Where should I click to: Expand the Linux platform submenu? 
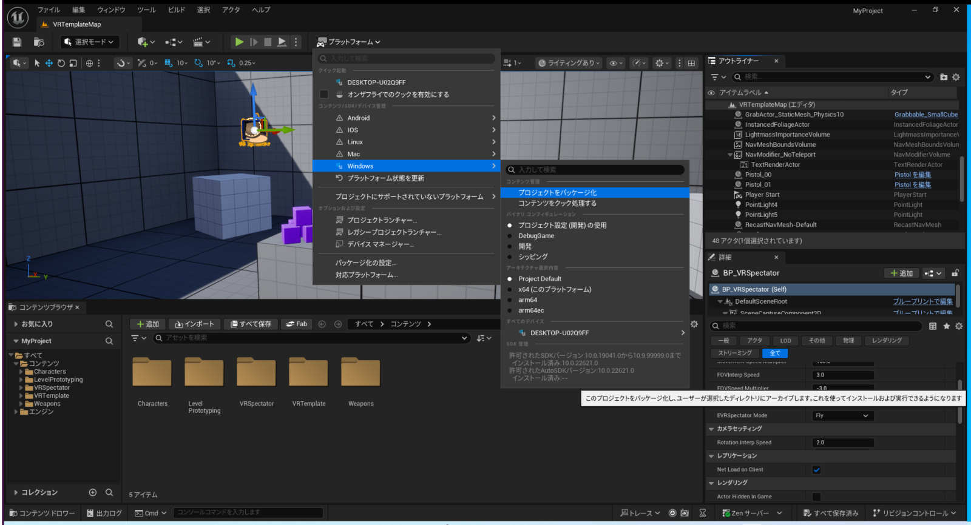[406, 142]
